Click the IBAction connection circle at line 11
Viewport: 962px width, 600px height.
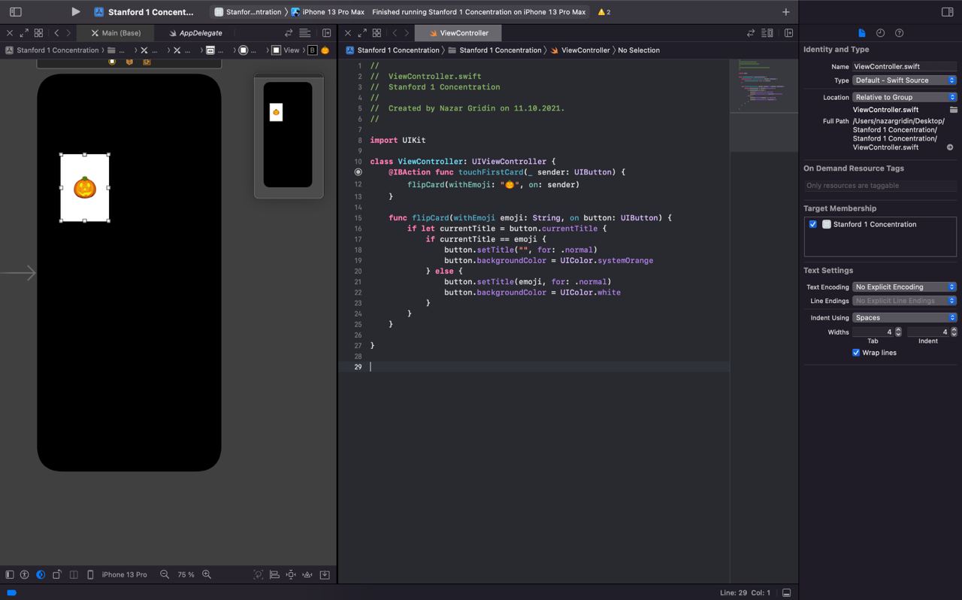(358, 172)
